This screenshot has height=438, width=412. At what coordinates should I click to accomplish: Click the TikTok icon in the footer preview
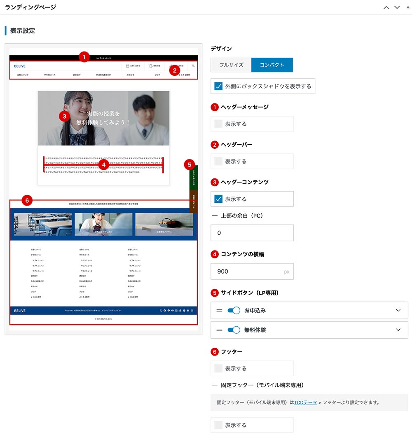(180, 311)
